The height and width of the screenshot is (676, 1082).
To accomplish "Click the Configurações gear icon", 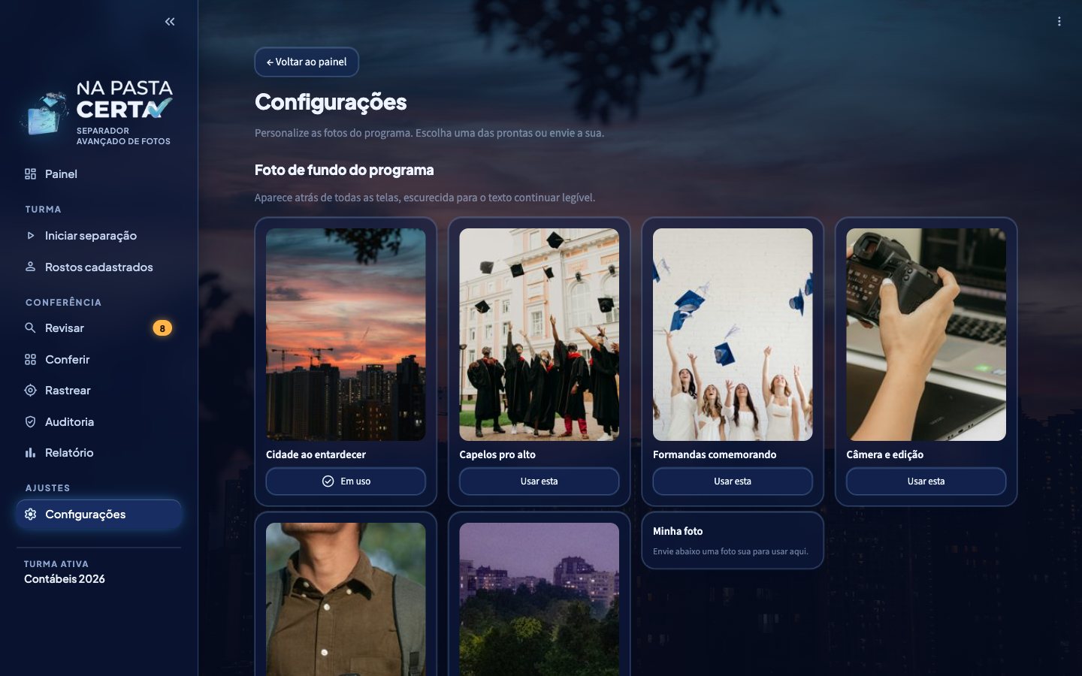I will (30, 515).
